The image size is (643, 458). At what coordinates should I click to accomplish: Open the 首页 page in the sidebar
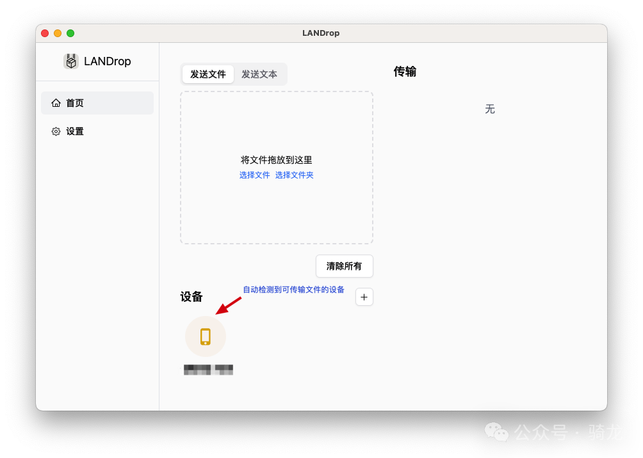[74, 102]
